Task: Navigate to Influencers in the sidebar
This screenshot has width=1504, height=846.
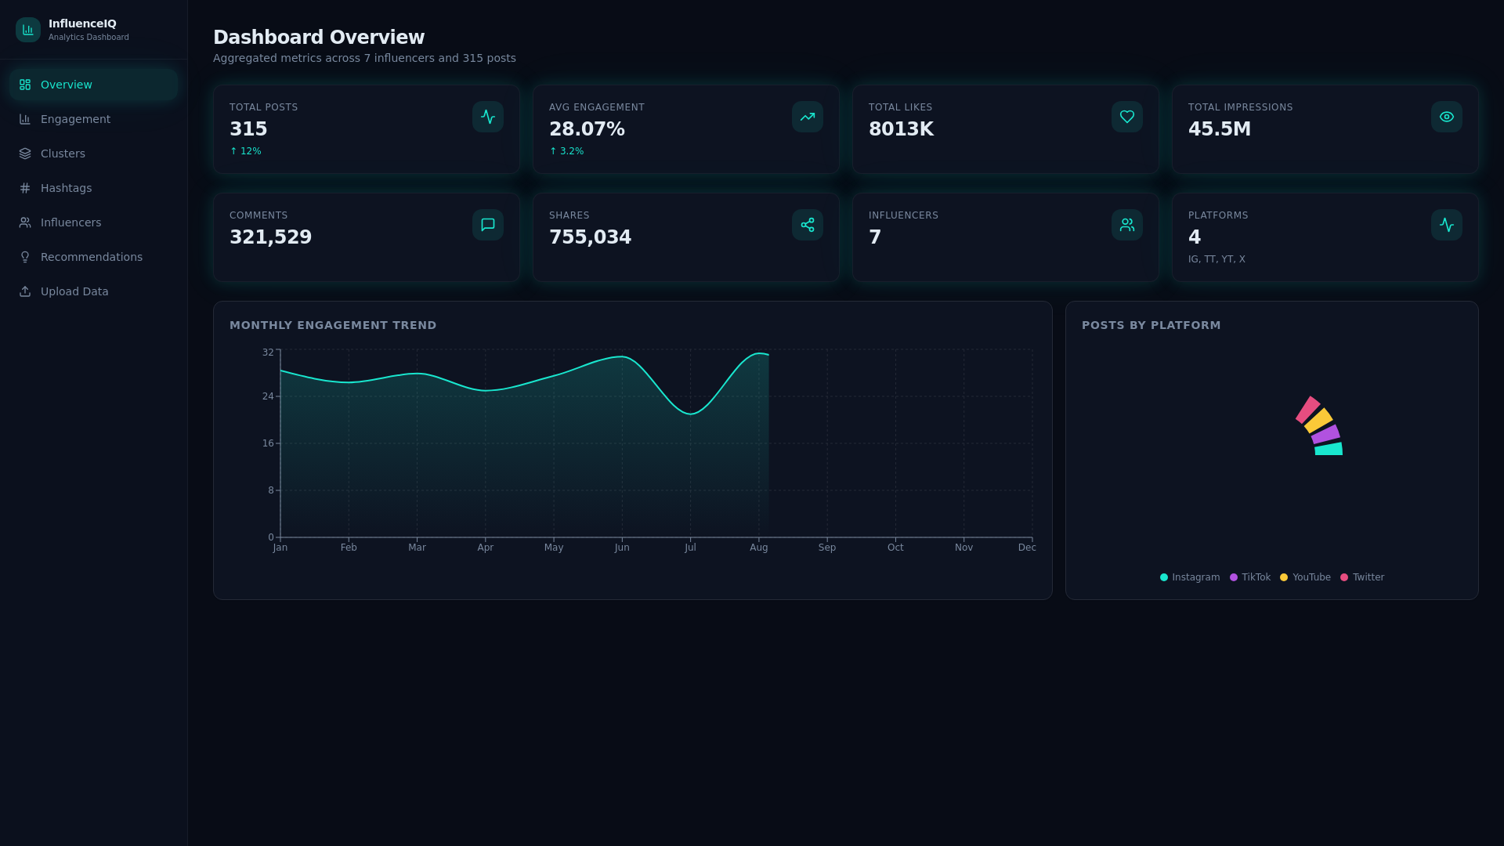Action: pyautogui.click(x=93, y=222)
